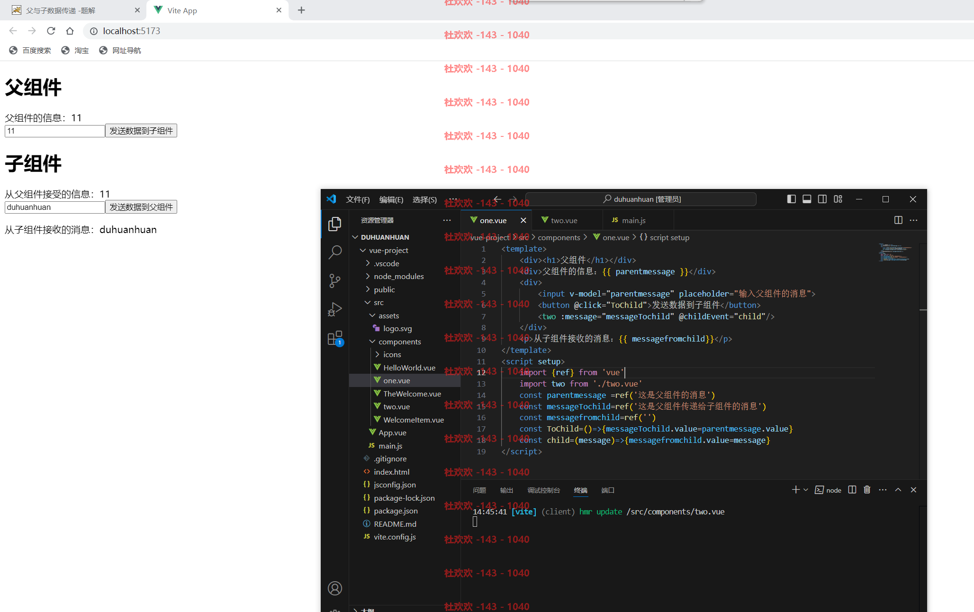The image size is (974, 612).
Task: Open the terminal launch profile dropdown
Action: coord(806,490)
